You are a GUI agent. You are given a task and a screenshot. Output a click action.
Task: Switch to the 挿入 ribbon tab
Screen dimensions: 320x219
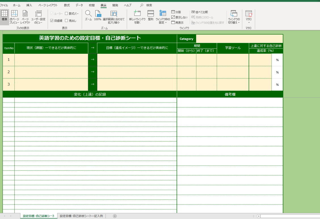29,5
